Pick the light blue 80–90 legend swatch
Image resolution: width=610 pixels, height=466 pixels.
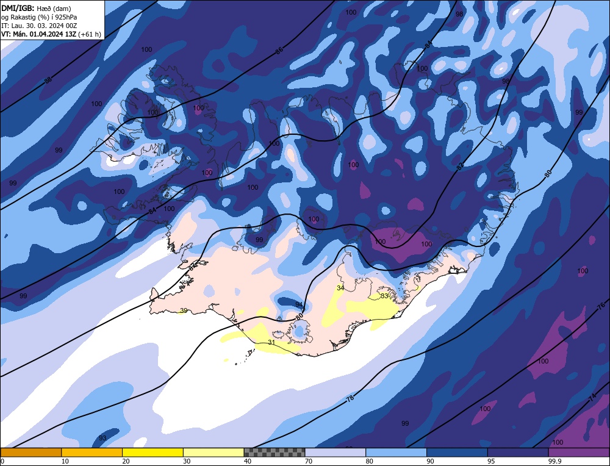pos(396,452)
